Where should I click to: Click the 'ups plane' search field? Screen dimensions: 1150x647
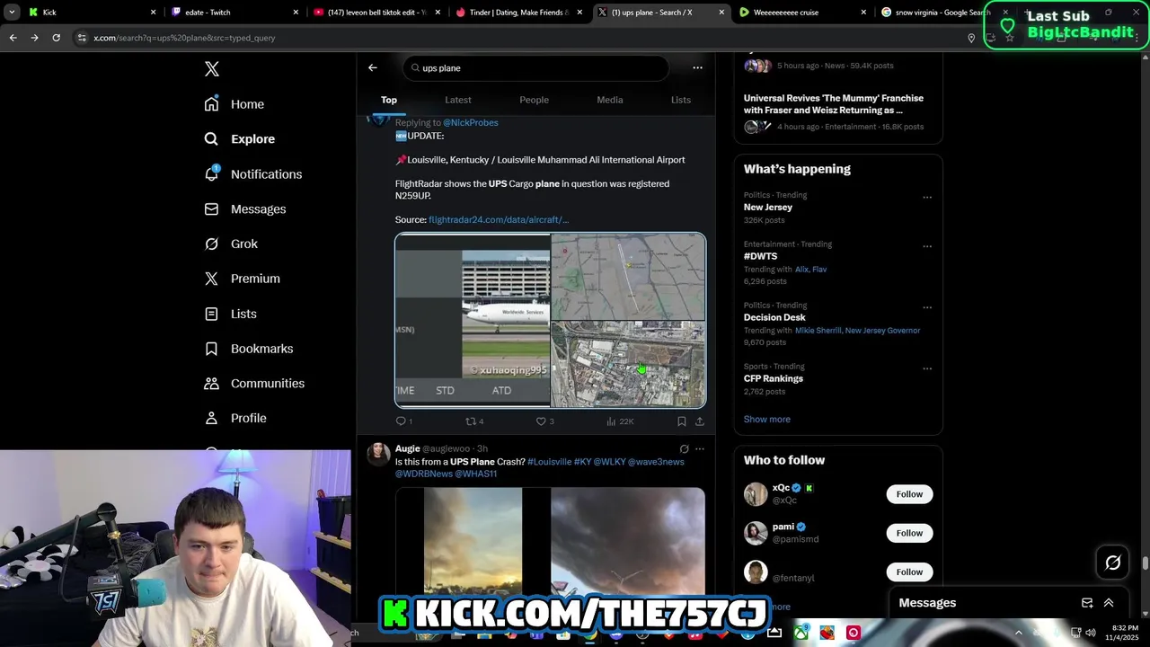535,68
